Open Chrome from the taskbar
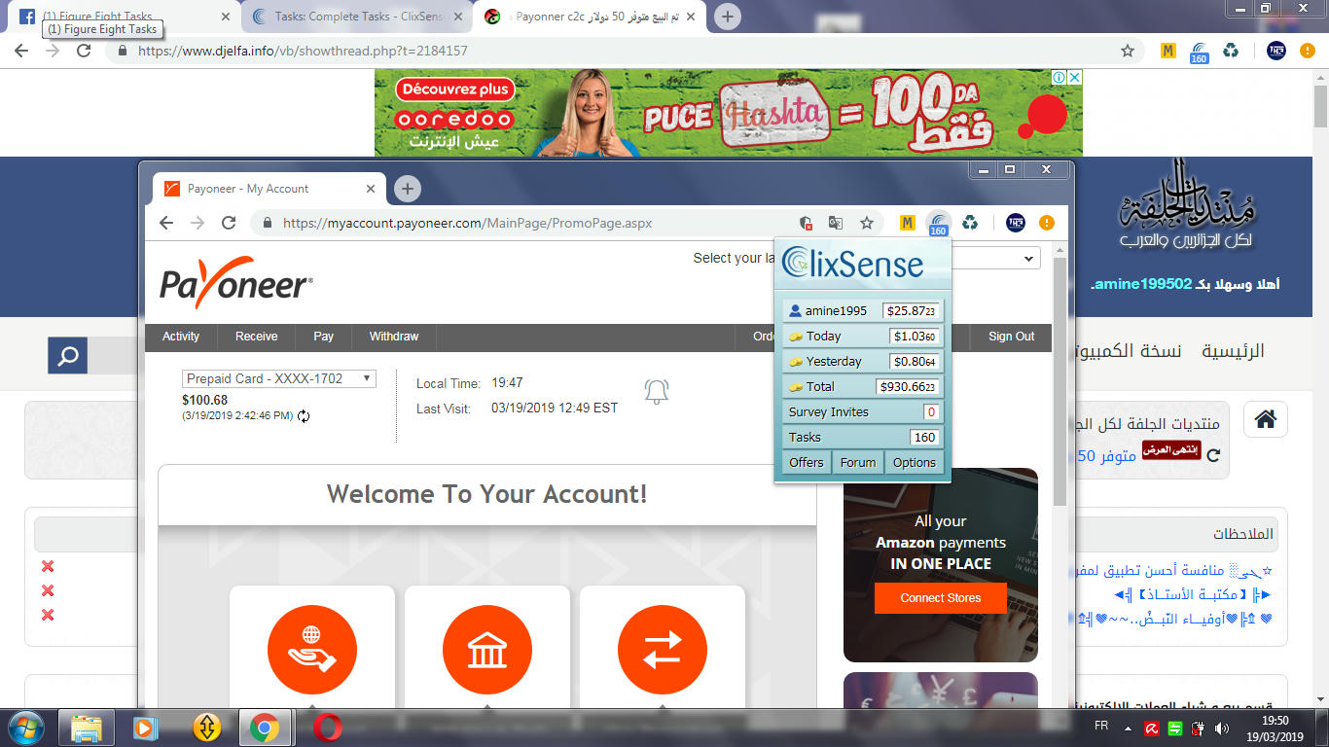Viewport: 1329px width, 747px height. pyautogui.click(x=264, y=728)
